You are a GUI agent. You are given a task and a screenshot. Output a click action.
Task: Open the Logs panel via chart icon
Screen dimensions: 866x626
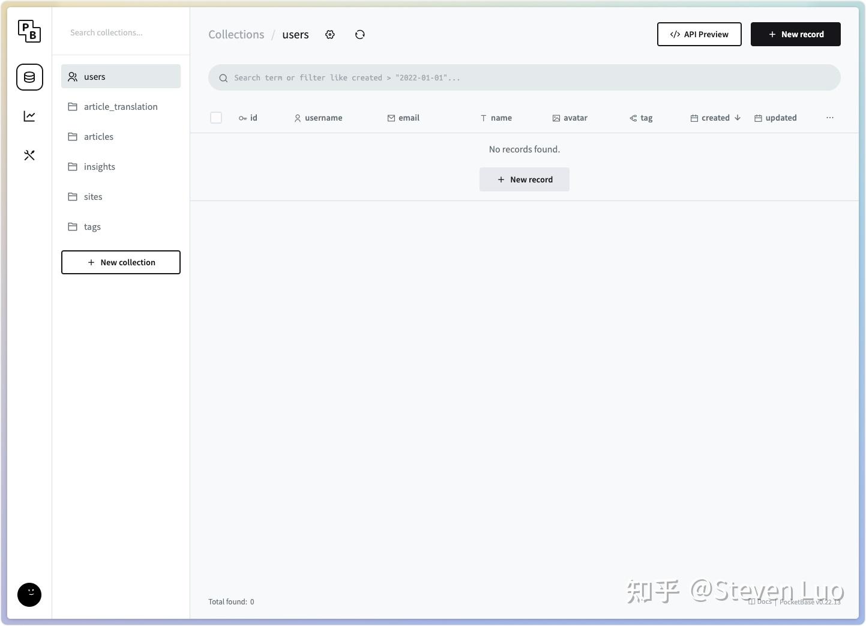coord(29,116)
